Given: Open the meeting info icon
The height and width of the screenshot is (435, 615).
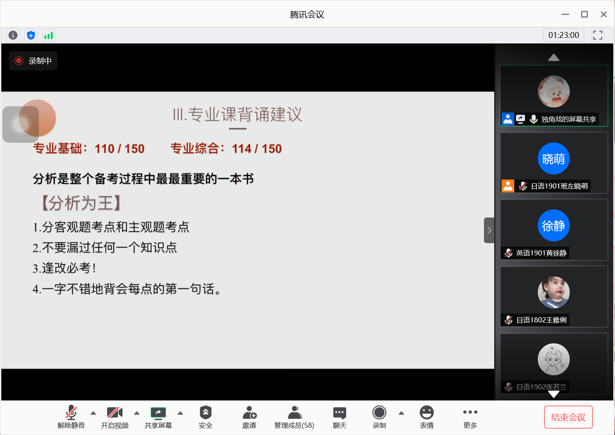Looking at the screenshot, I should tap(13, 35).
